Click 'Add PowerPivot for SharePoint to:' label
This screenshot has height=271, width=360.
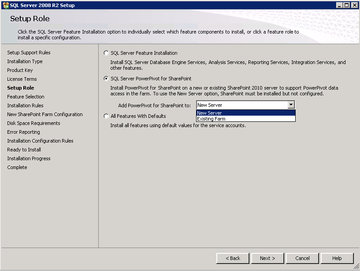coord(155,105)
